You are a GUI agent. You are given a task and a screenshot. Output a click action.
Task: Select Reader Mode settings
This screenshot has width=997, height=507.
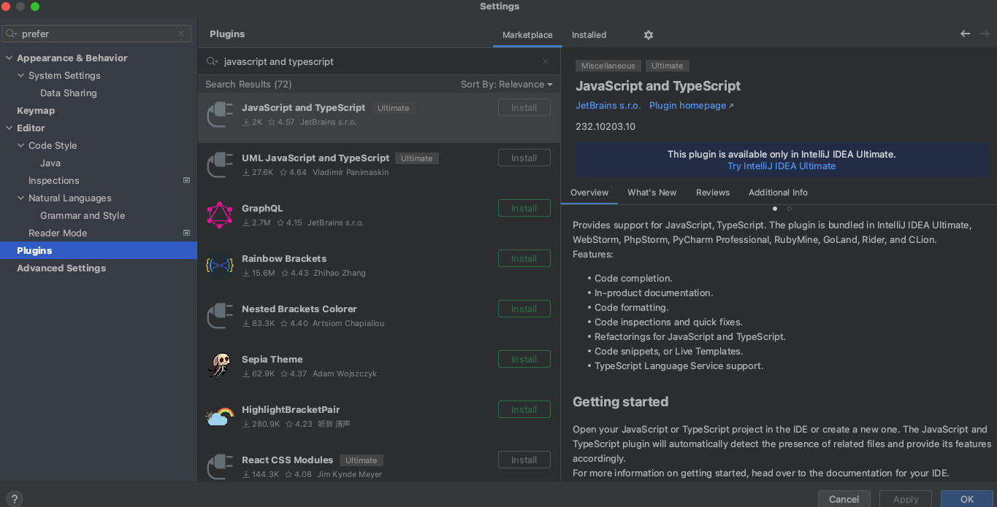coord(58,233)
